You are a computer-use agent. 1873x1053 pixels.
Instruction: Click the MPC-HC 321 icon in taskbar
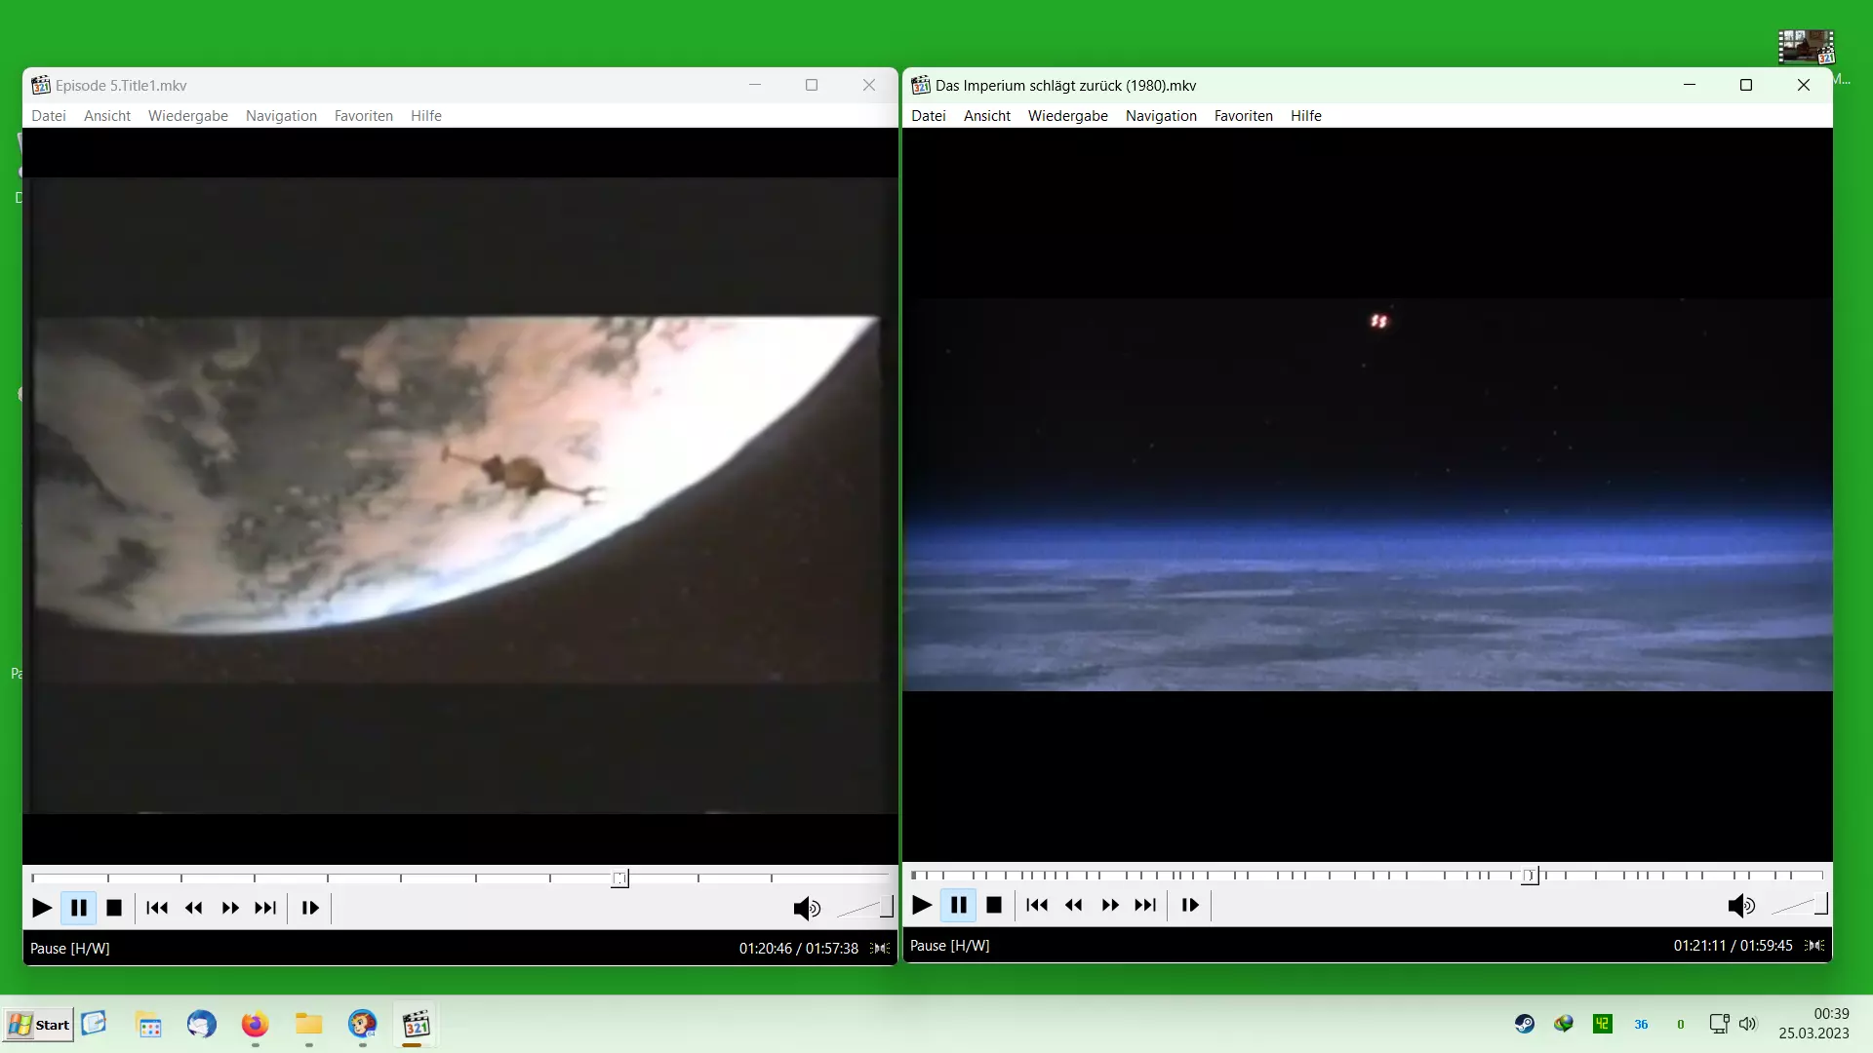(x=417, y=1025)
